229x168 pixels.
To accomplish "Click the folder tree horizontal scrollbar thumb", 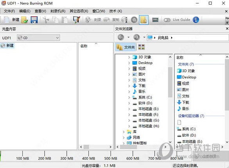I will tap(129, 147).
